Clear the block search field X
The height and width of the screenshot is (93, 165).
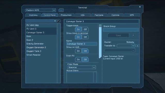point(55,21)
